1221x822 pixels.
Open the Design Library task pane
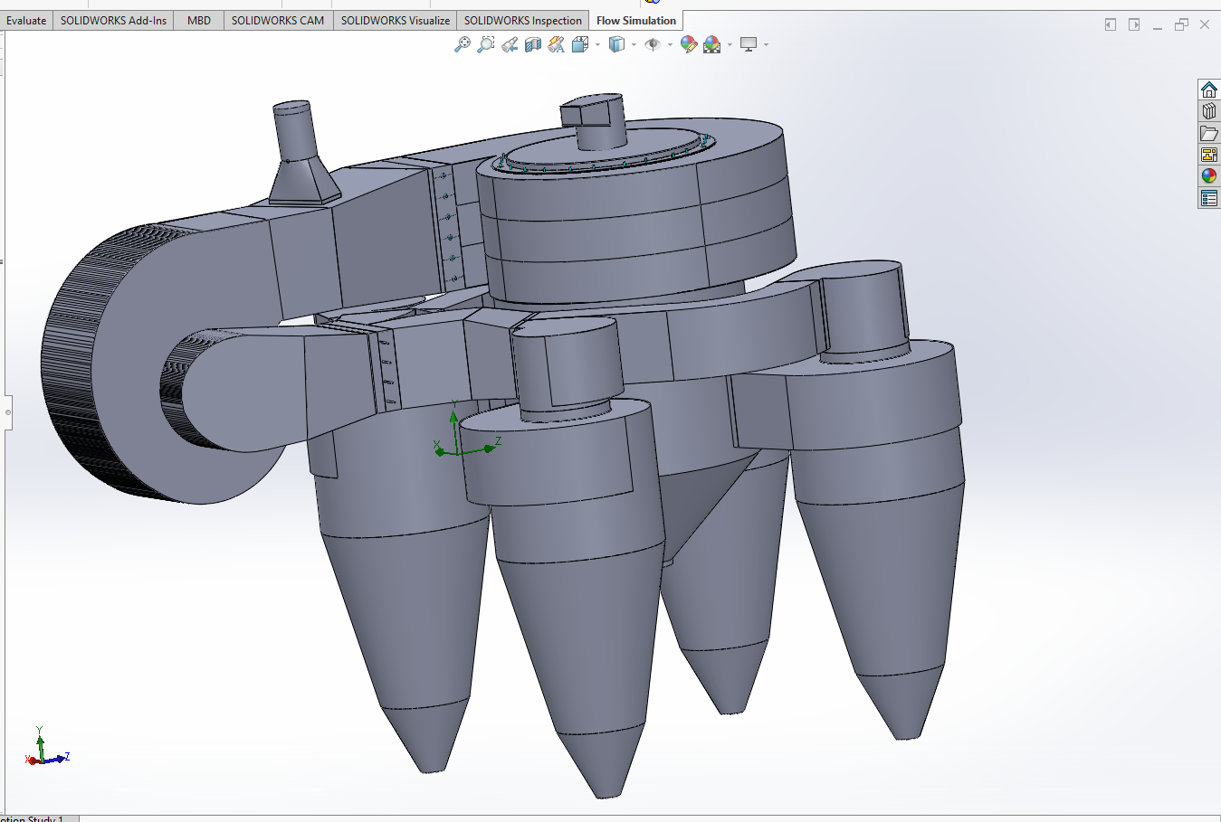1209,111
